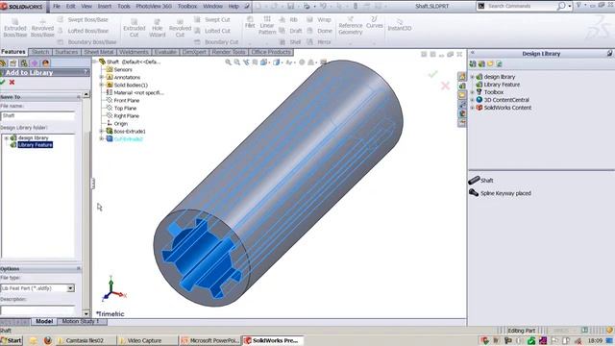
Task: Click the Shell tool
Action: pos(290,42)
